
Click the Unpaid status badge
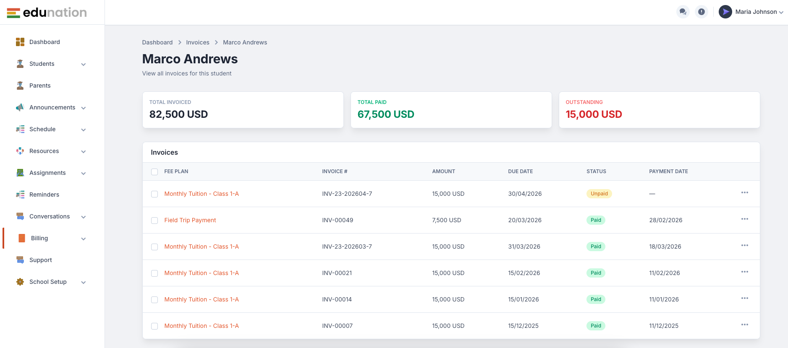pyautogui.click(x=599, y=194)
